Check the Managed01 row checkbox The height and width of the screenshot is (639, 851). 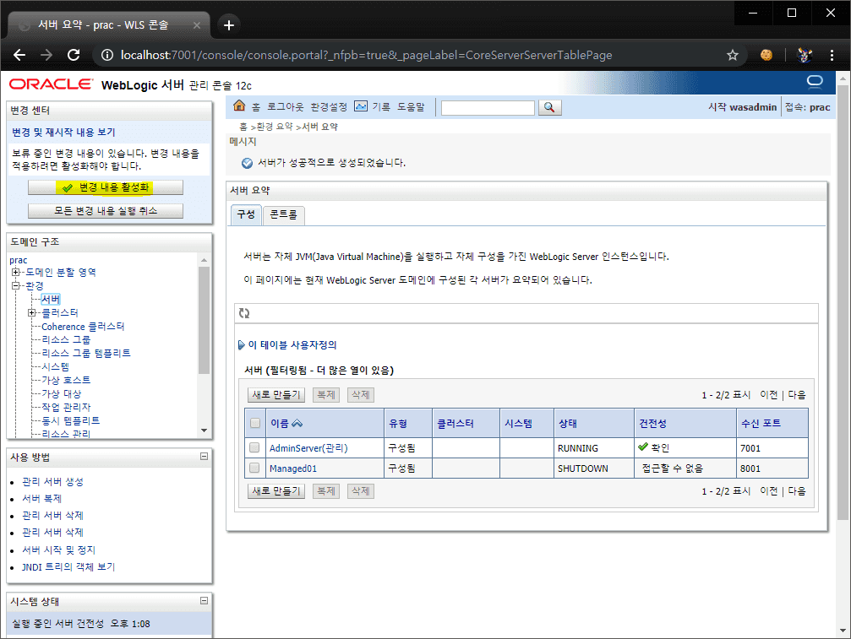(x=254, y=468)
